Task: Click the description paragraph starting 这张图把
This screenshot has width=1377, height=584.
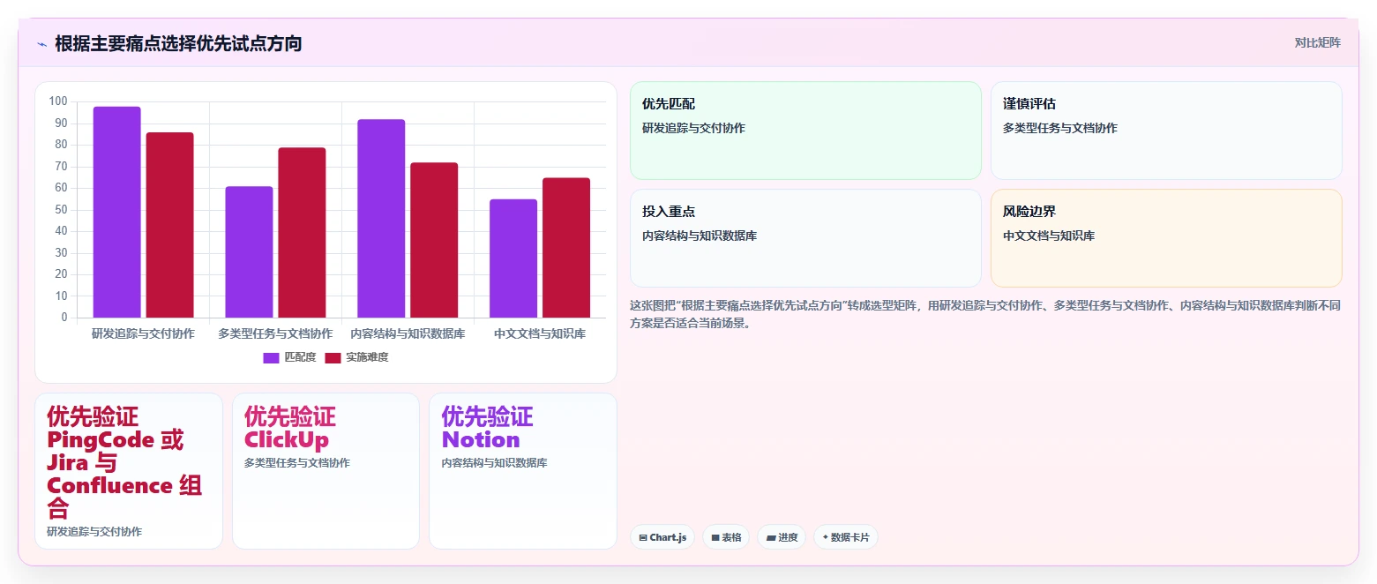Action: click(x=985, y=314)
